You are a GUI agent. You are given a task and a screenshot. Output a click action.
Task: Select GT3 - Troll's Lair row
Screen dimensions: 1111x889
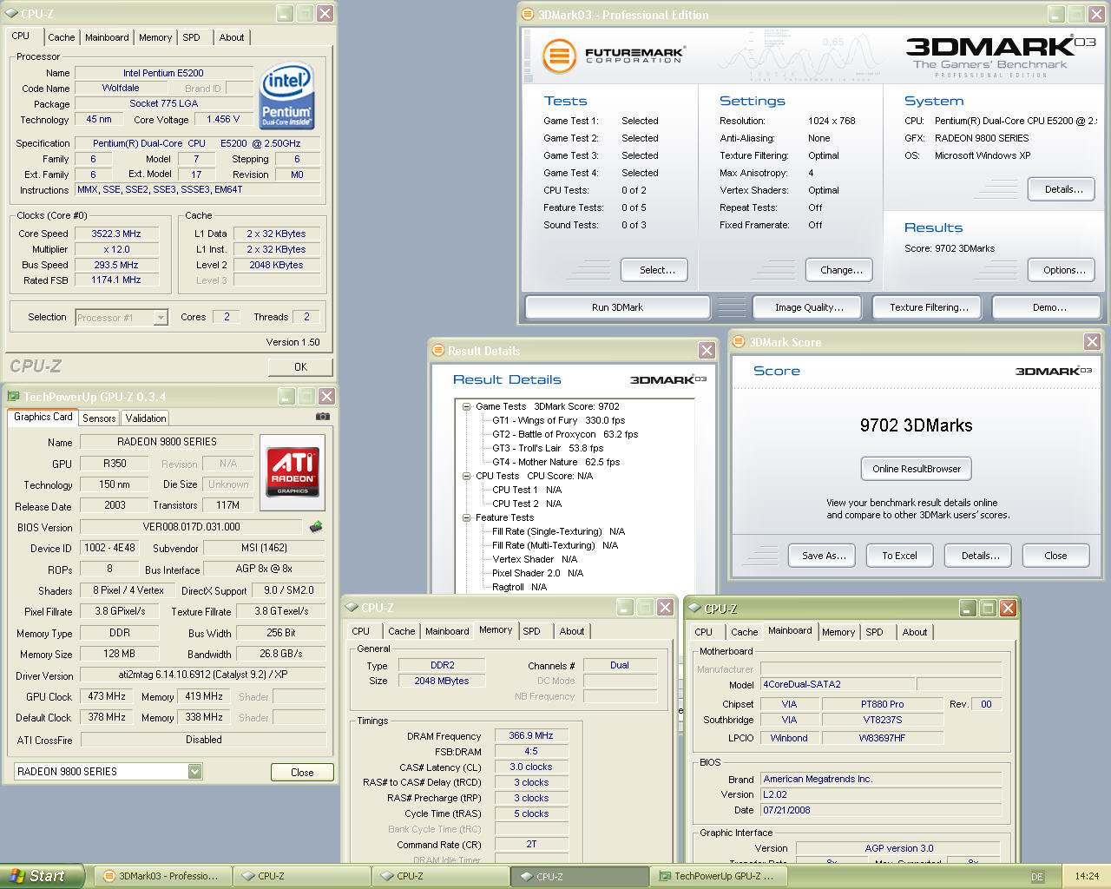tap(547, 448)
